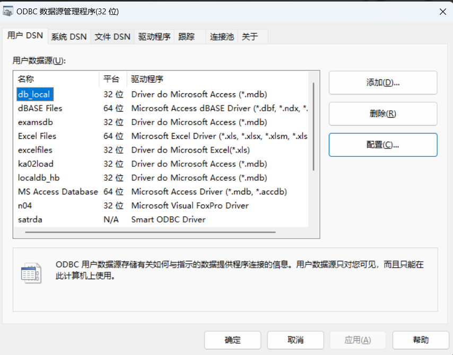Click Microsoft Access Driver (*.mdb, *.accdb) text
This screenshot has width=453, height=355.
point(209,192)
